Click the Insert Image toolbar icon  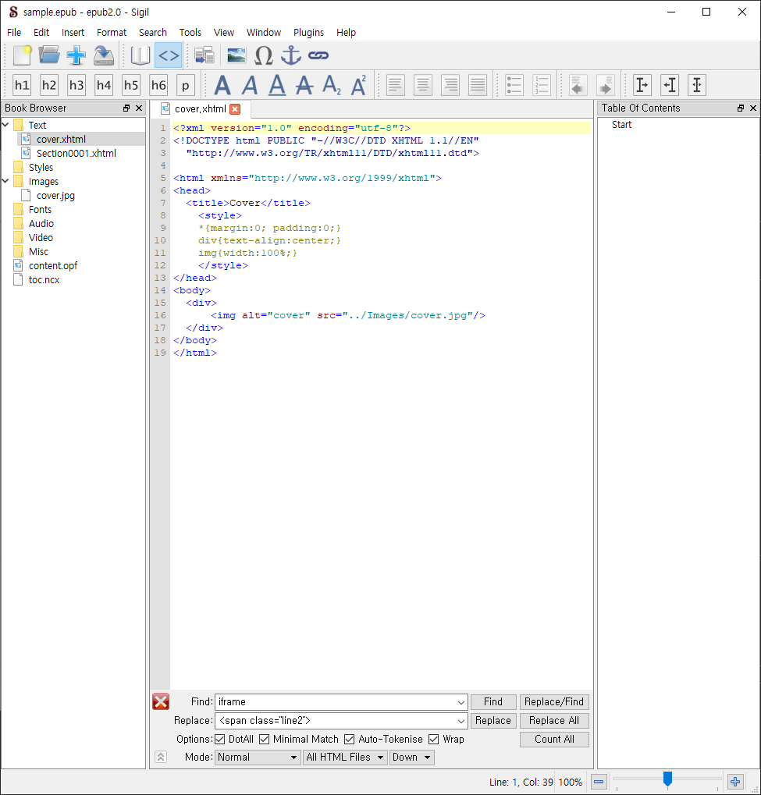pos(236,55)
